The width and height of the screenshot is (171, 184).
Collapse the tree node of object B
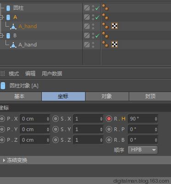click(x=1, y=35)
